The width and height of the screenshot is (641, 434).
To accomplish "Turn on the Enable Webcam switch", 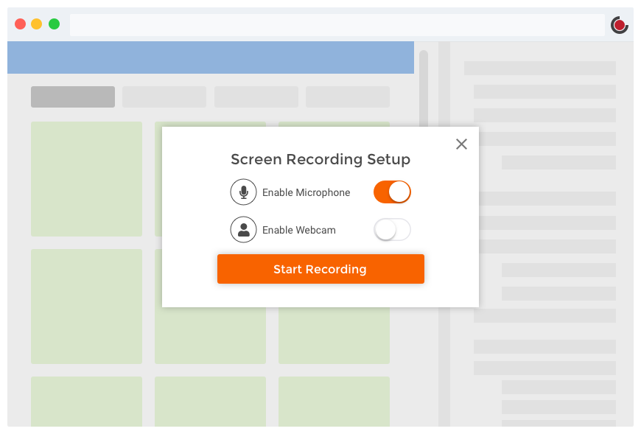I will (392, 230).
